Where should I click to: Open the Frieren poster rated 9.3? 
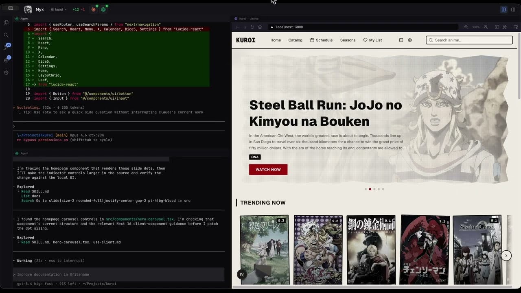click(265, 250)
